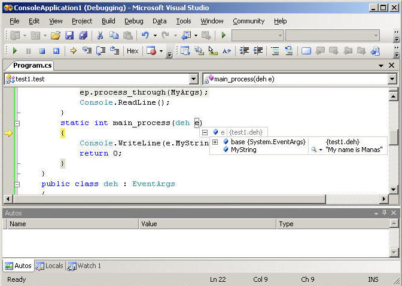The width and height of the screenshot is (402, 286).
Task: Click the Value column header in Autos
Action: [208, 224]
